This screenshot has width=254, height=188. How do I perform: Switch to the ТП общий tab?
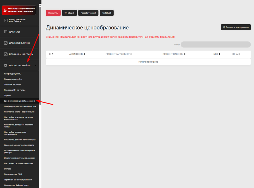click(69, 13)
